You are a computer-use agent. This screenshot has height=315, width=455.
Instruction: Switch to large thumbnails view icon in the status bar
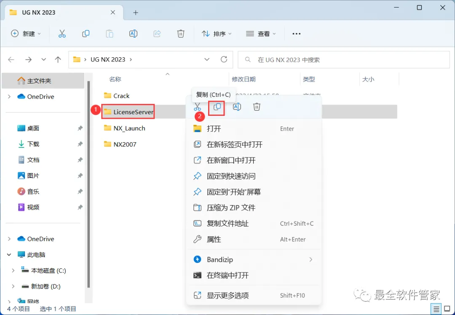pyautogui.click(x=447, y=309)
